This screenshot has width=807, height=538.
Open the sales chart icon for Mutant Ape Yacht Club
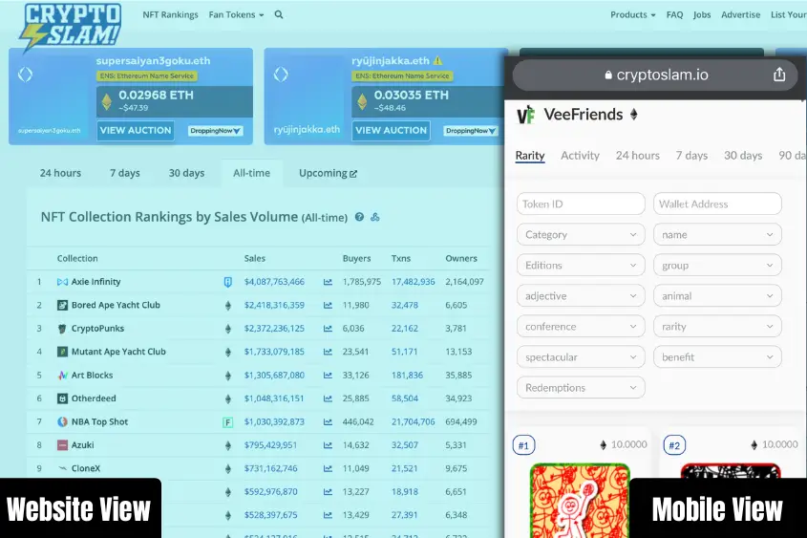point(328,353)
